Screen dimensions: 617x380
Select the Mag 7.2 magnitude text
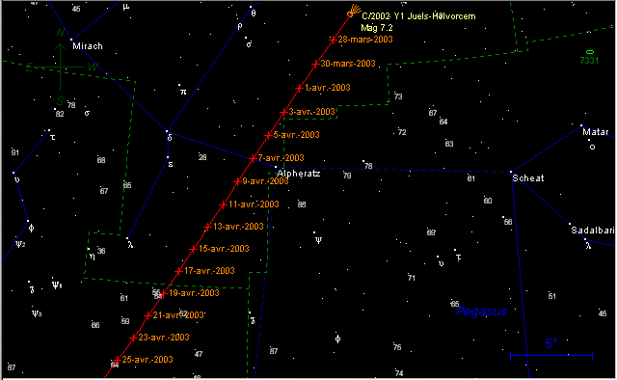(x=377, y=28)
